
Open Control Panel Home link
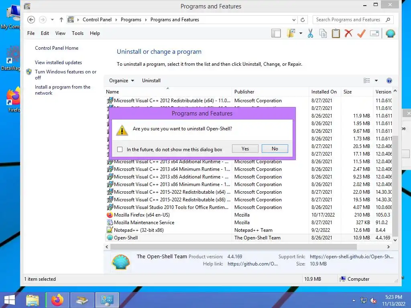click(57, 48)
